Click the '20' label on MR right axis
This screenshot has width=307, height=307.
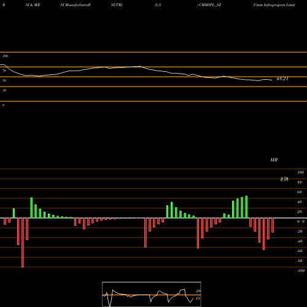click(x=300, y=212)
